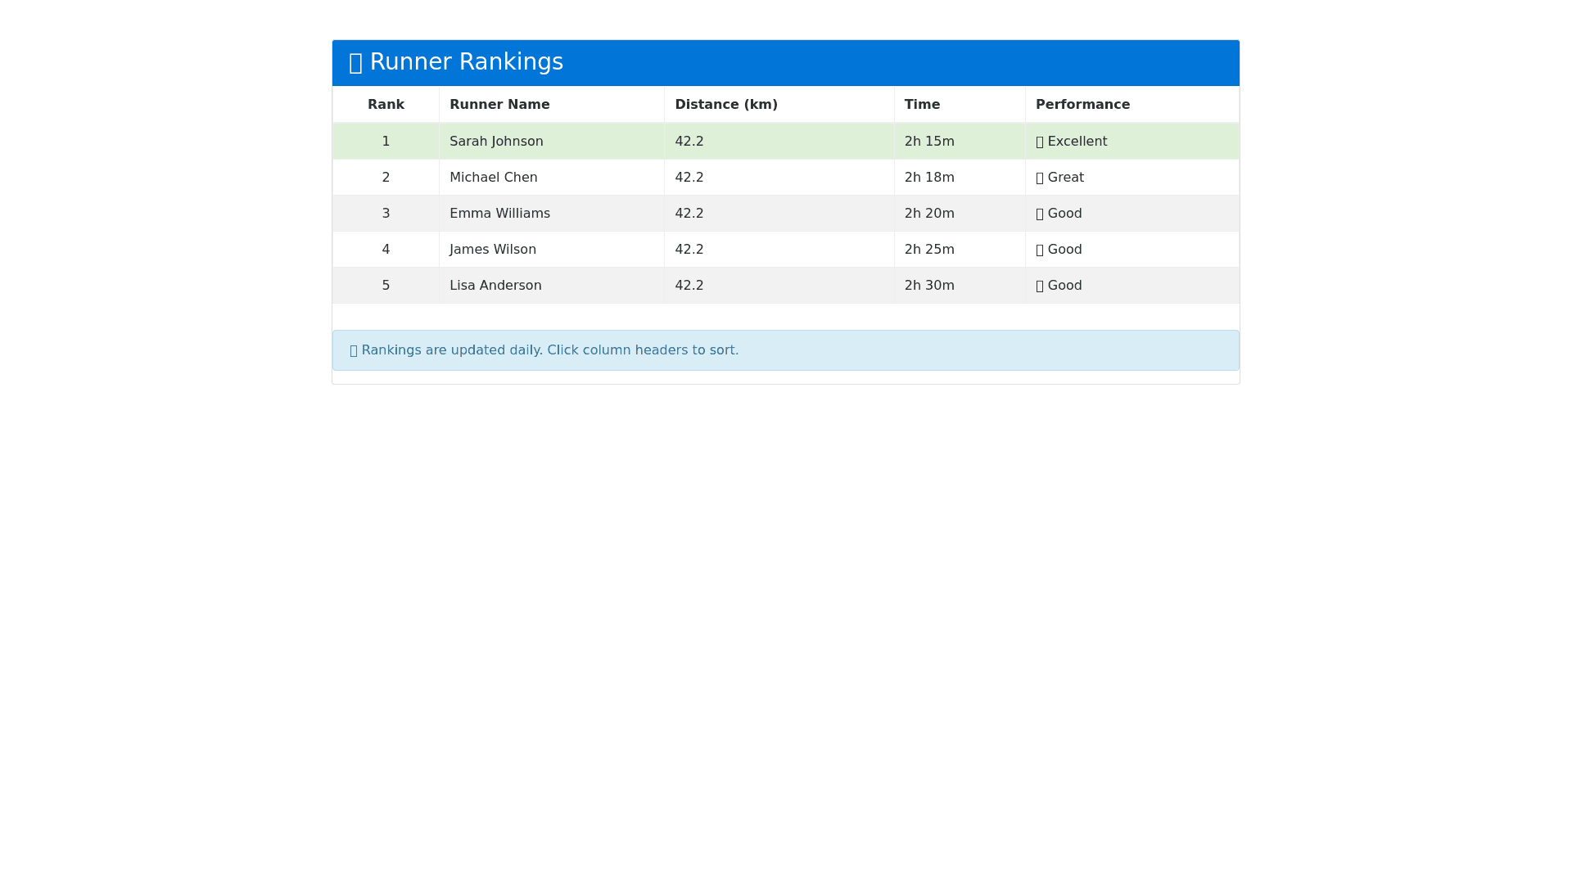Click rank 5 cell for Lisa Anderson
This screenshot has height=884, width=1572.
point(386,286)
